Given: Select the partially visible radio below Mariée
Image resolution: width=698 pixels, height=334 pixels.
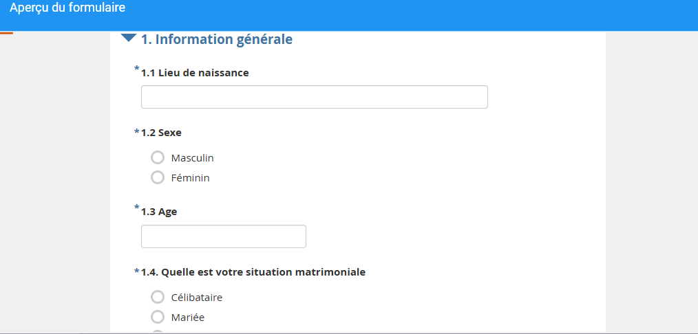Looking at the screenshot, I should click(158, 332).
